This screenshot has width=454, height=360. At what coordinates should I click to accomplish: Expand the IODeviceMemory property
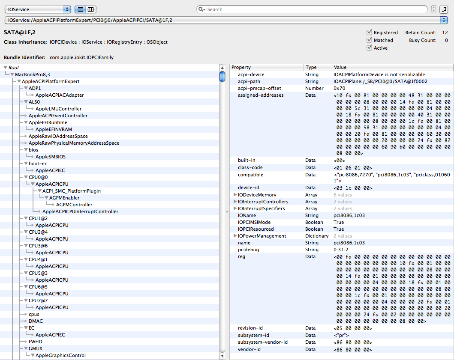point(235,195)
